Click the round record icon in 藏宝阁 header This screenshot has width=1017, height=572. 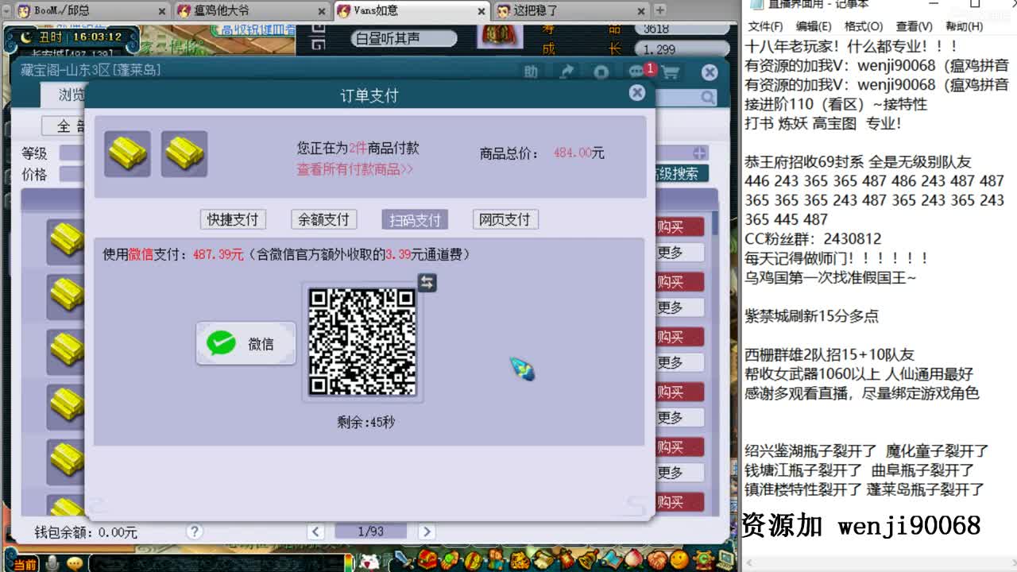601,71
